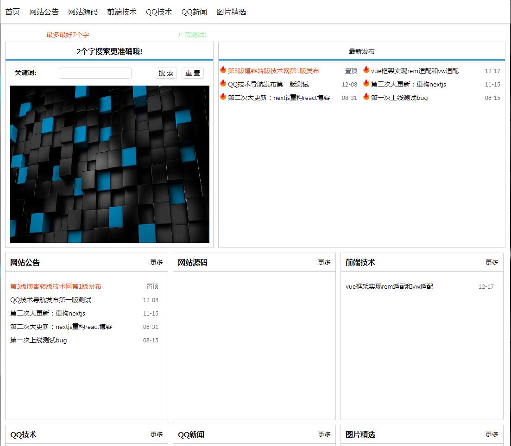Open vue框架实现rem适配和vw适配 in the 最新发布 list
This screenshot has width=511, height=446.
[415, 71]
